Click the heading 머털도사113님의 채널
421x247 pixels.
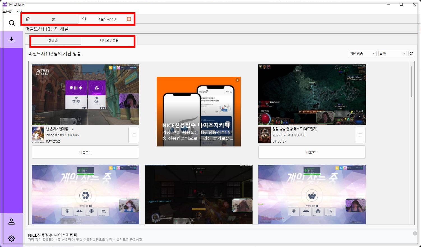point(47,29)
